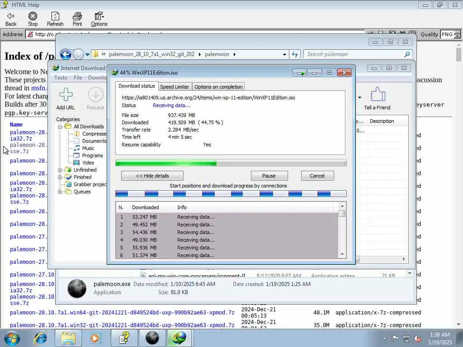Click the Back icon in HTML Help
The width and height of the screenshot is (463, 347).
tap(11, 16)
